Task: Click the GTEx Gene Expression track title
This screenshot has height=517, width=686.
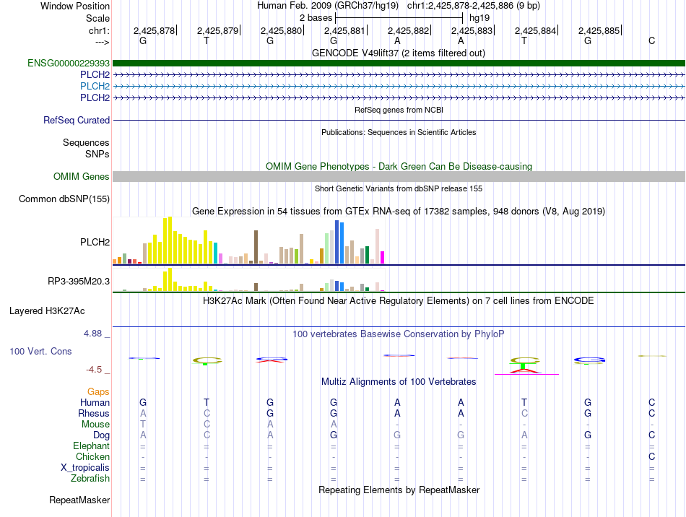Action: click(x=399, y=212)
